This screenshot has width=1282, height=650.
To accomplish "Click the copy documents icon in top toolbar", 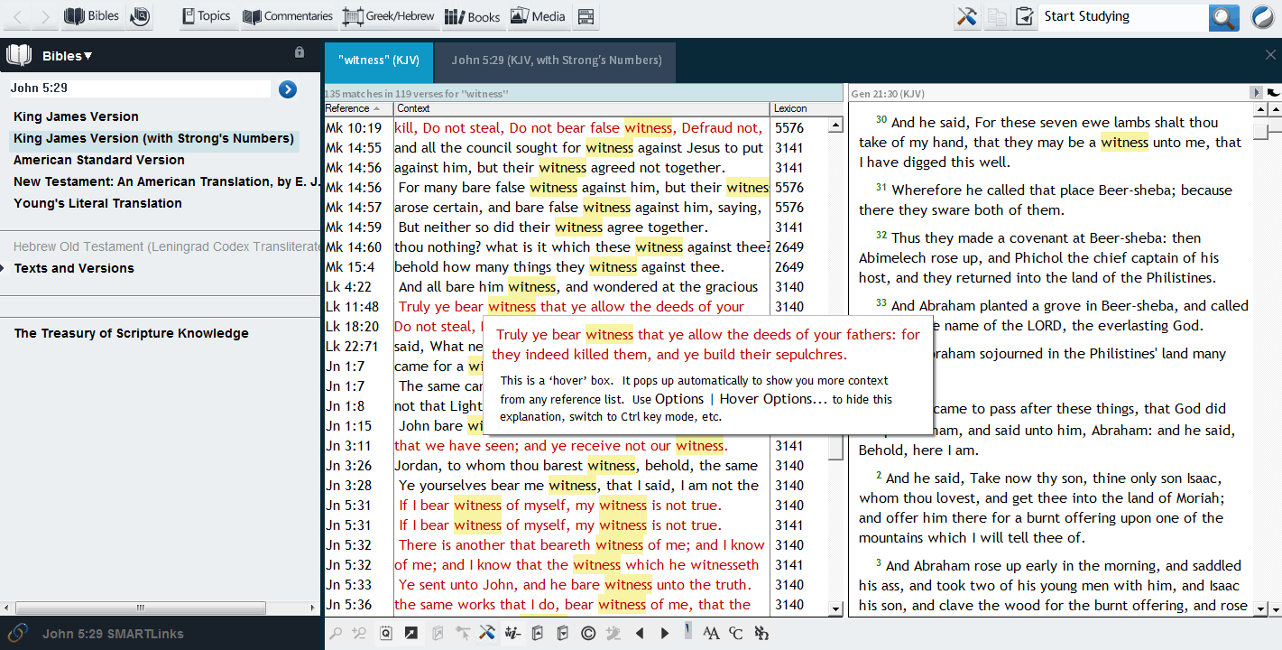I will pos(997,16).
